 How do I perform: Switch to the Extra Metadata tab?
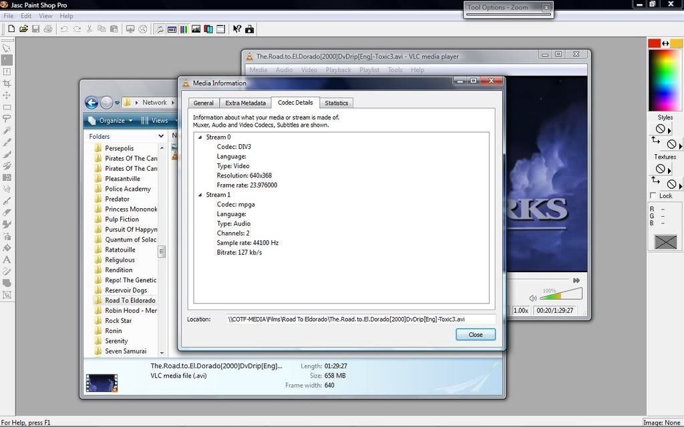245,103
